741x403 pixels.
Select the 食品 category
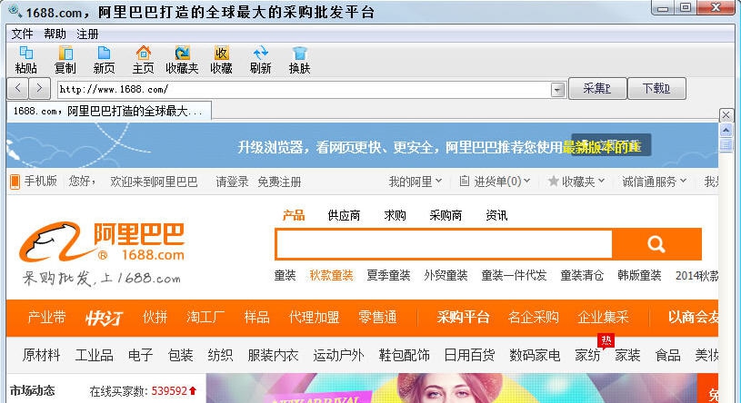(x=667, y=355)
